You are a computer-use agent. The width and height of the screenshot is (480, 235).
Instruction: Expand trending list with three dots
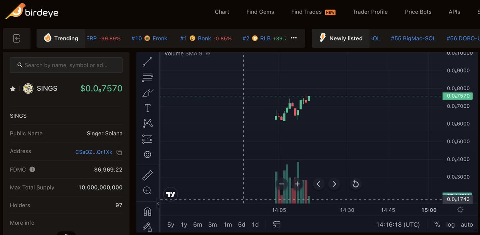click(294, 38)
